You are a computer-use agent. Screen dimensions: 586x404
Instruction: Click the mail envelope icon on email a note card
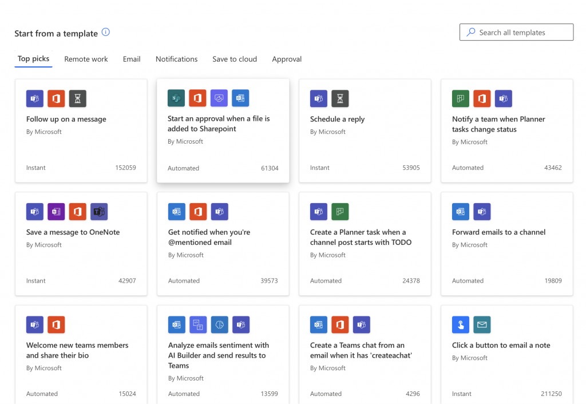pyautogui.click(x=482, y=325)
